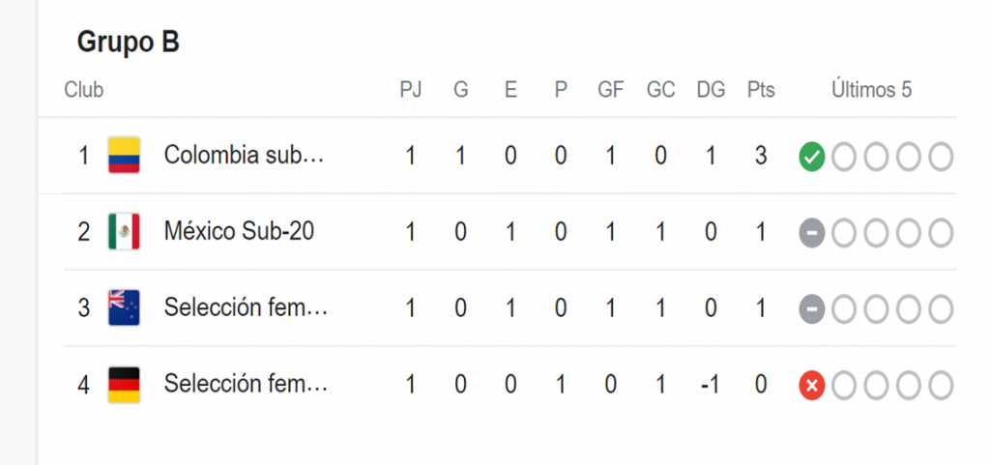990x465 pixels.
Task: Click the México flag icon
Action: pyautogui.click(x=124, y=232)
